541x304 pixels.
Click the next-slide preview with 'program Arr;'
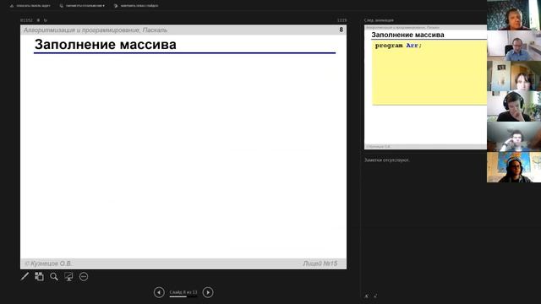pyautogui.click(x=425, y=87)
